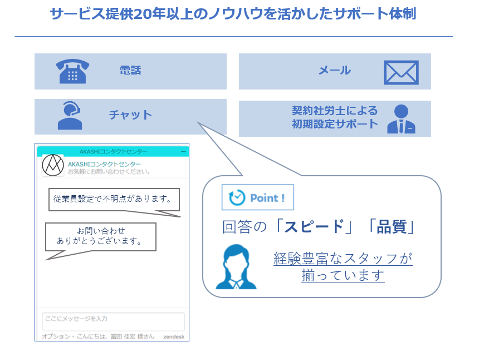Select the チャット support label
The height and width of the screenshot is (352, 484).
(x=130, y=115)
